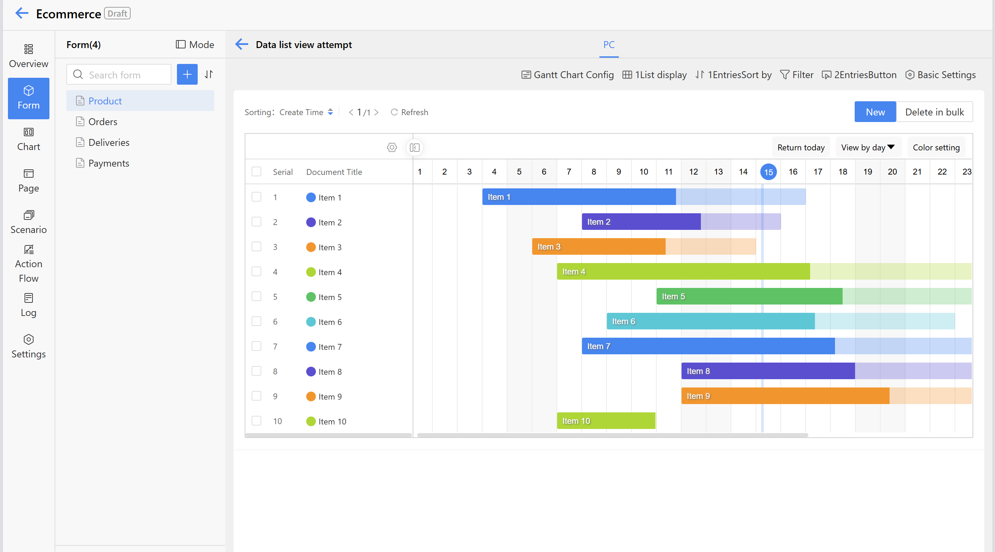Viewport: 995px width, 552px height.
Task: Click the gear icon above the Serial column
Action: click(x=392, y=148)
